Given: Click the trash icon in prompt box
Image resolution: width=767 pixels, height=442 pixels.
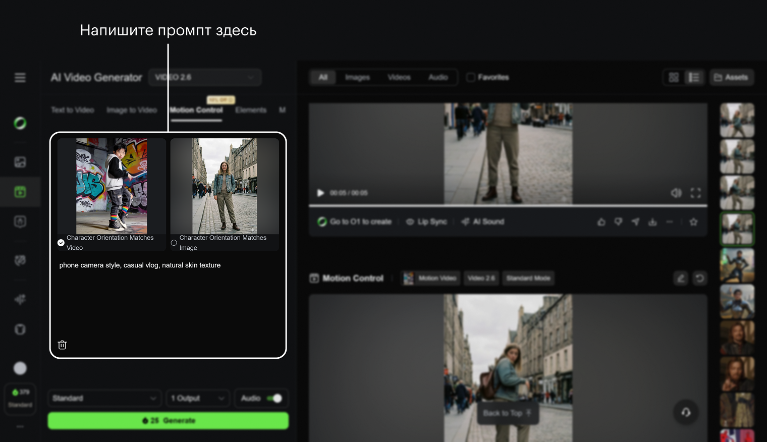Looking at the screenshot, I should 62,345.
